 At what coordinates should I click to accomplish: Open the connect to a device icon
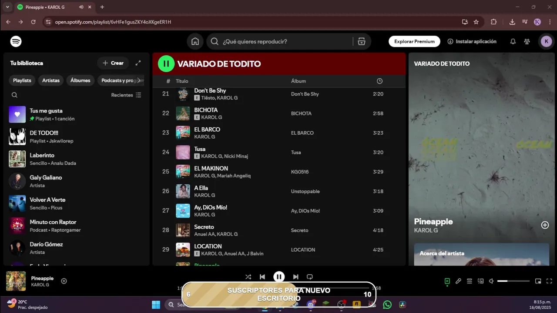(x=481, y=281)
